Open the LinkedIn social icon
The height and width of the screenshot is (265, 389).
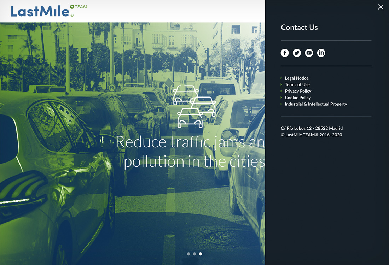(x=321, y=53)
